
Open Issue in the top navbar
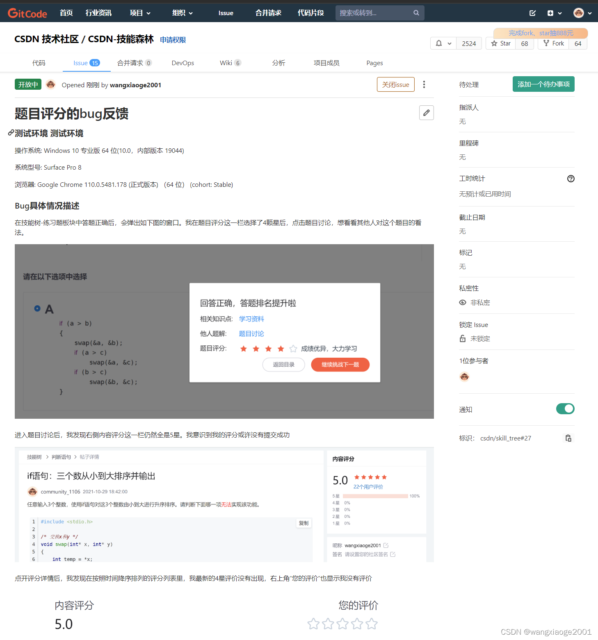coord(226,13)
